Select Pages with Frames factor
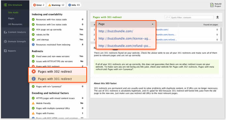The image size is (226, 120). [58, 113]
